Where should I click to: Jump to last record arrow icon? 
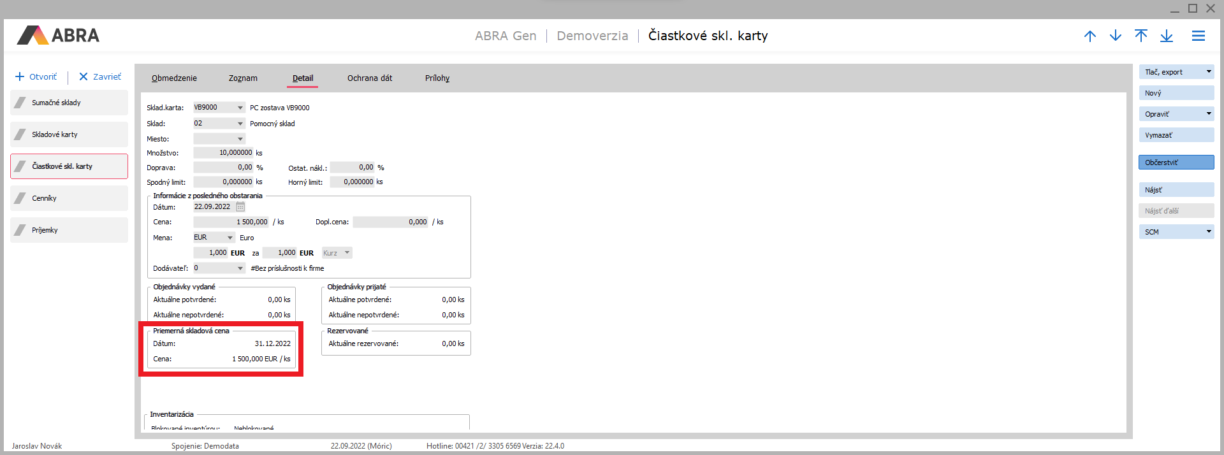[x=1166, y=36]
